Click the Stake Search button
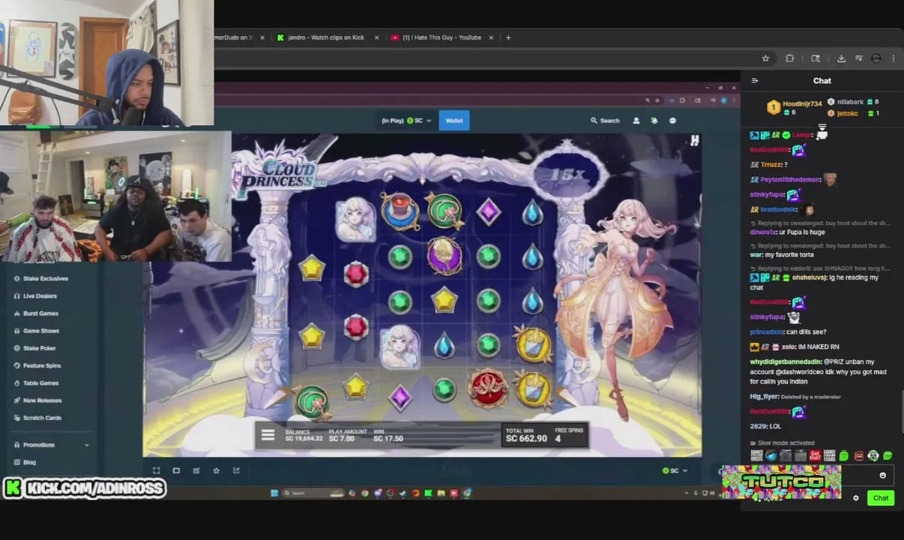Viewport: 904px width, 540px height. point(605,120)
